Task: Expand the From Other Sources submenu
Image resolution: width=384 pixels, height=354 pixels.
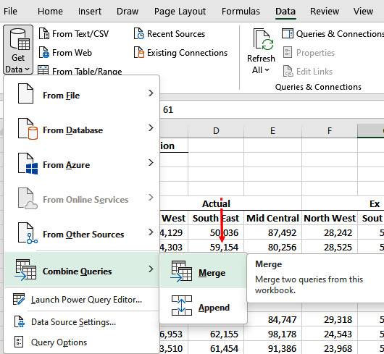Action: tap(82, 234)
